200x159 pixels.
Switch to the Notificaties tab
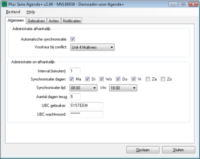click(72, 21)
